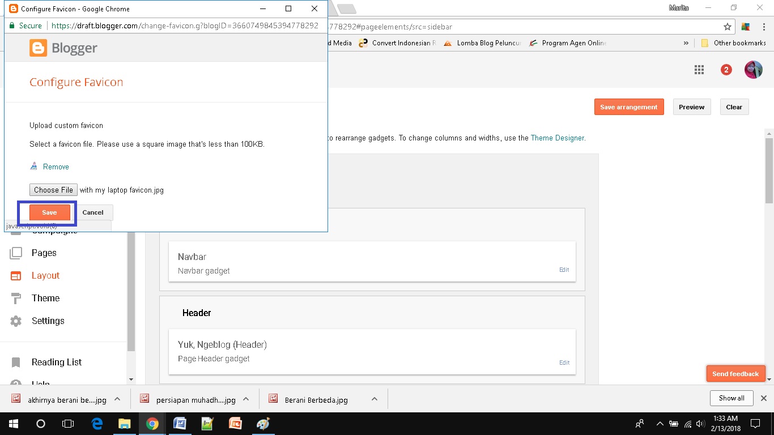The image size is (774, 435).
Task: Launch Microsoft Edge from the taskbar
Action: click(x=97, y=423)
